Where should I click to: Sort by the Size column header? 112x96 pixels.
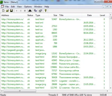[53, 15]
